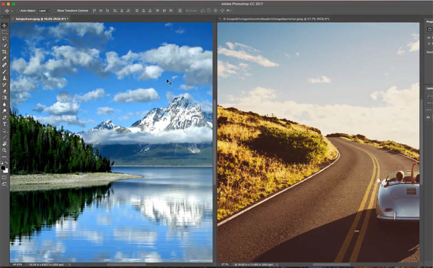Choose the Rectangular Marquee tool
433x268 pixels.
coord(4,32)
